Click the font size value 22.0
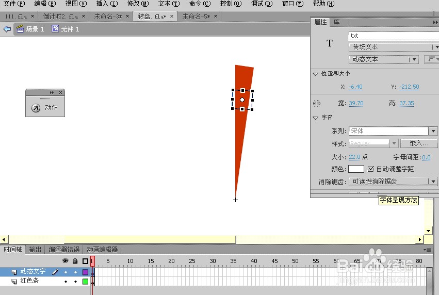Screen dimensions: 439x295 pos(354,157)
